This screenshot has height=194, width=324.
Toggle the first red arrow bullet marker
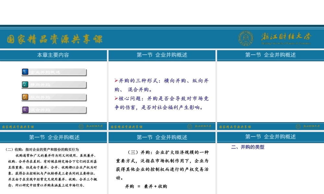(x=116, y=80)
